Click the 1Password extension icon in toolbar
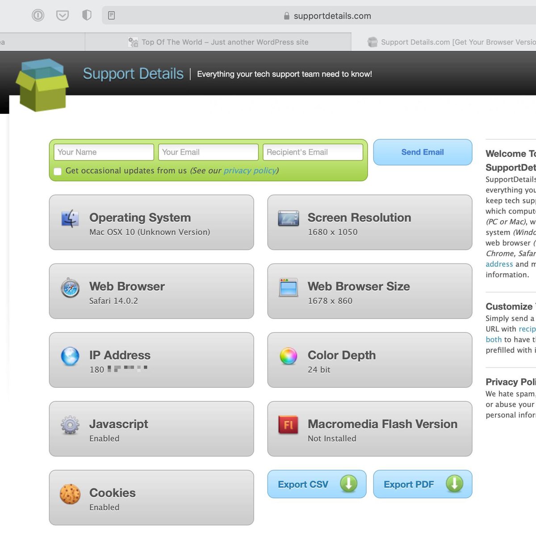536x536 pixels. (38, 16)
